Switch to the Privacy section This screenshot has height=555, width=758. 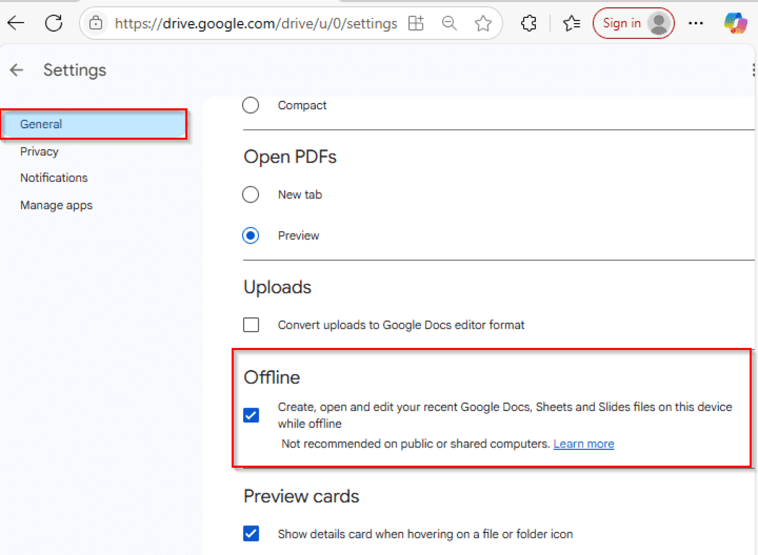coord(39,151)
